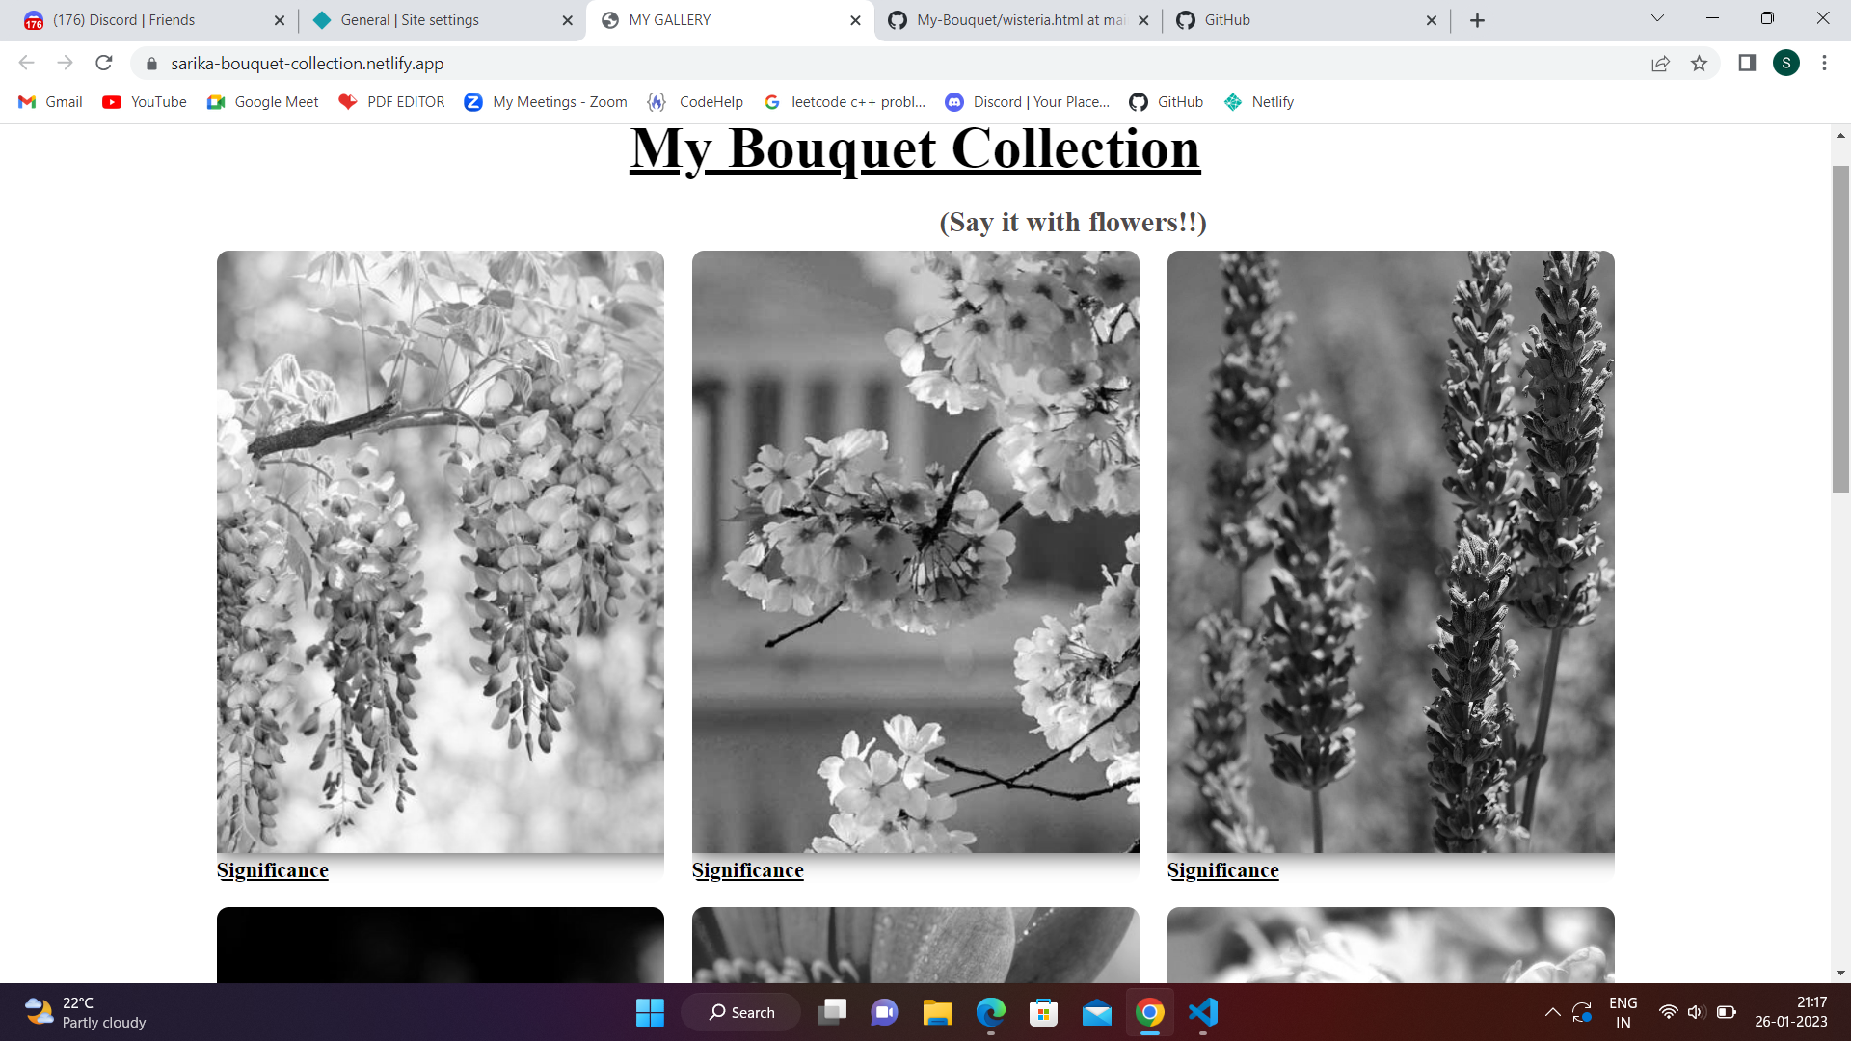
Task: Open the Chrome profile avatar menu
Action: click(1788, 63)
